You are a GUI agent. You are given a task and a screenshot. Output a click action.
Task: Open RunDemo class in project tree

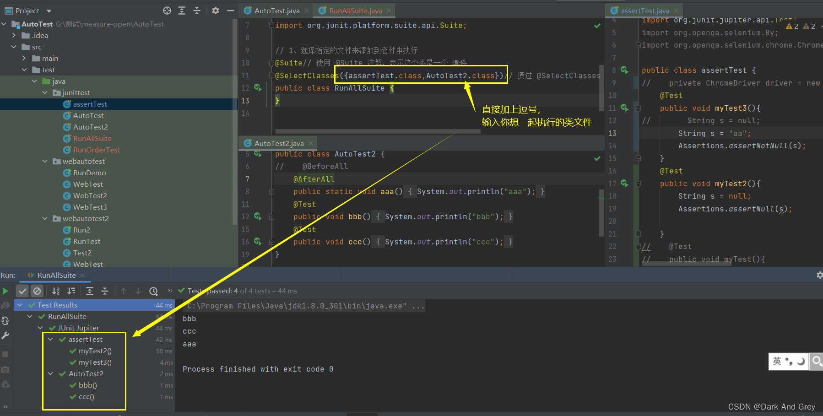click(89, 173)
